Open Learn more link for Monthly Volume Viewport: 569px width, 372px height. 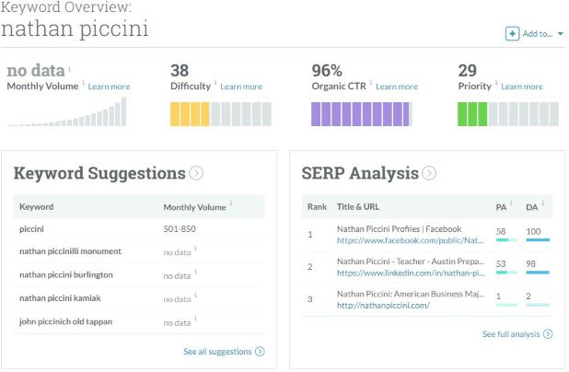[x=109, y=87]
